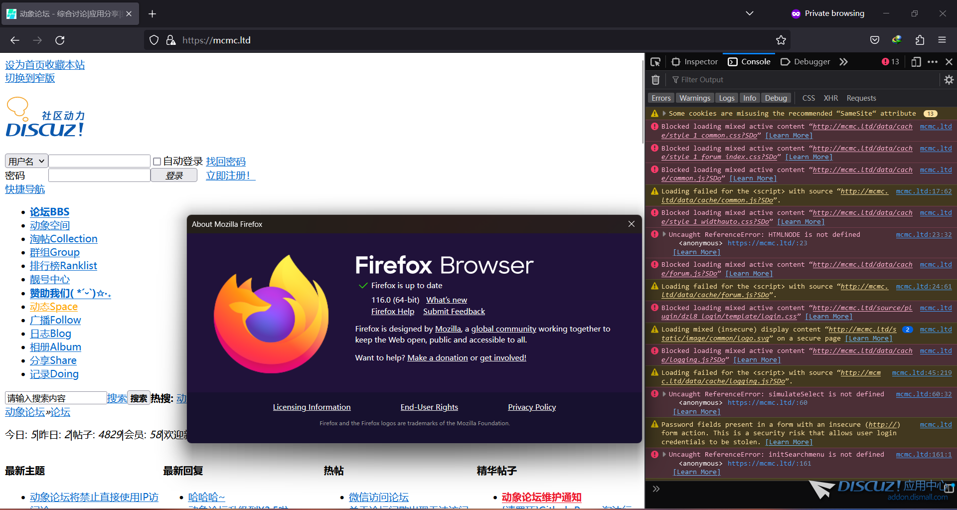This screenshot has width=957, height=510.
Task: Click the Discuz! logo image
Action: (45, 118)
